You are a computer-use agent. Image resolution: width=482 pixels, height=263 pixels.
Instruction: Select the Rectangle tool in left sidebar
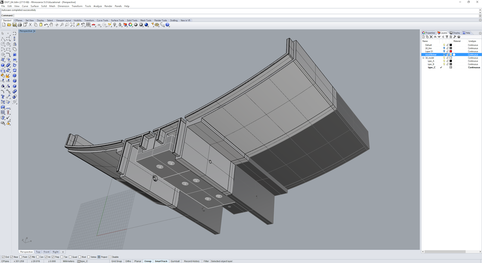tap(8, 49)
